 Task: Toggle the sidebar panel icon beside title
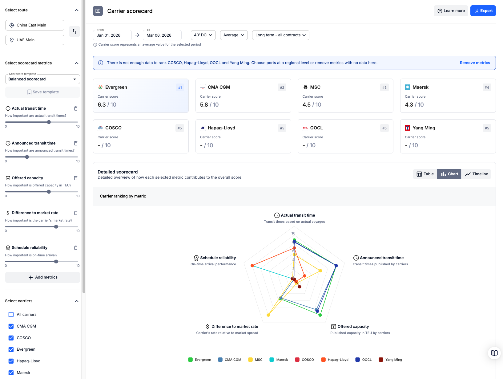[x=98, y=11]
